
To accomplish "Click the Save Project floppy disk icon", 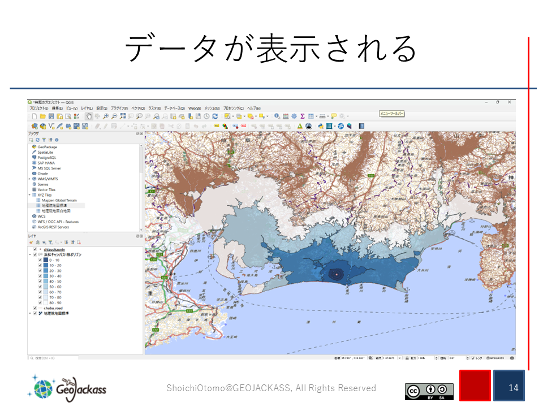I will tap(51, 116).
